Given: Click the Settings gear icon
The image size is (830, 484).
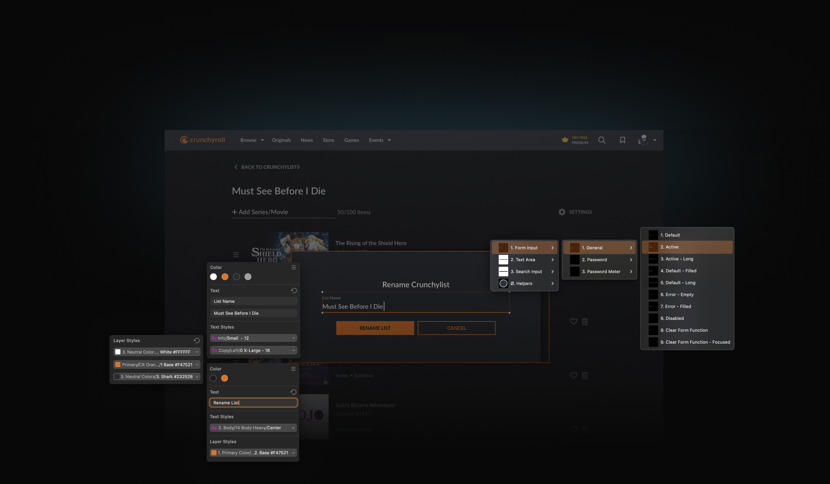Looking at the screenshot, I should [x=562, y=212].
